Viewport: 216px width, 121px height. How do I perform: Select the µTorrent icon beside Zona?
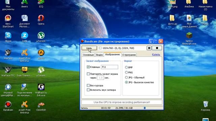coord(41,35)
